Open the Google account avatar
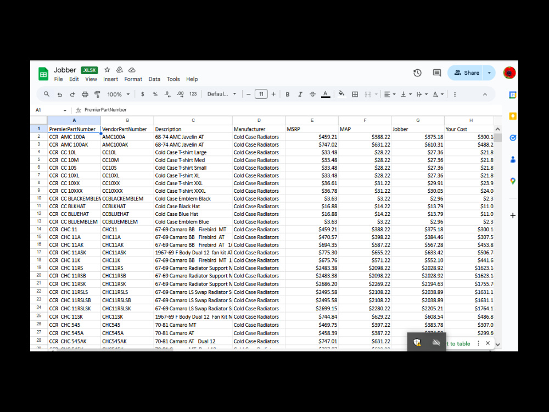549x412 pixels. (x=509, y=73)
